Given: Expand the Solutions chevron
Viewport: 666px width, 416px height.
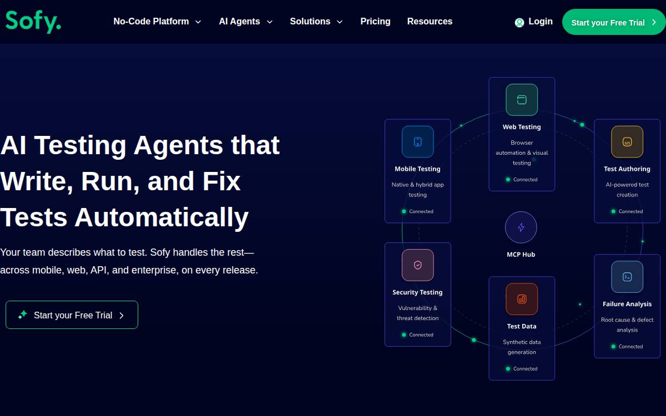Looking at the screenshot, I should pyautogui.click(x=340, y=22).
